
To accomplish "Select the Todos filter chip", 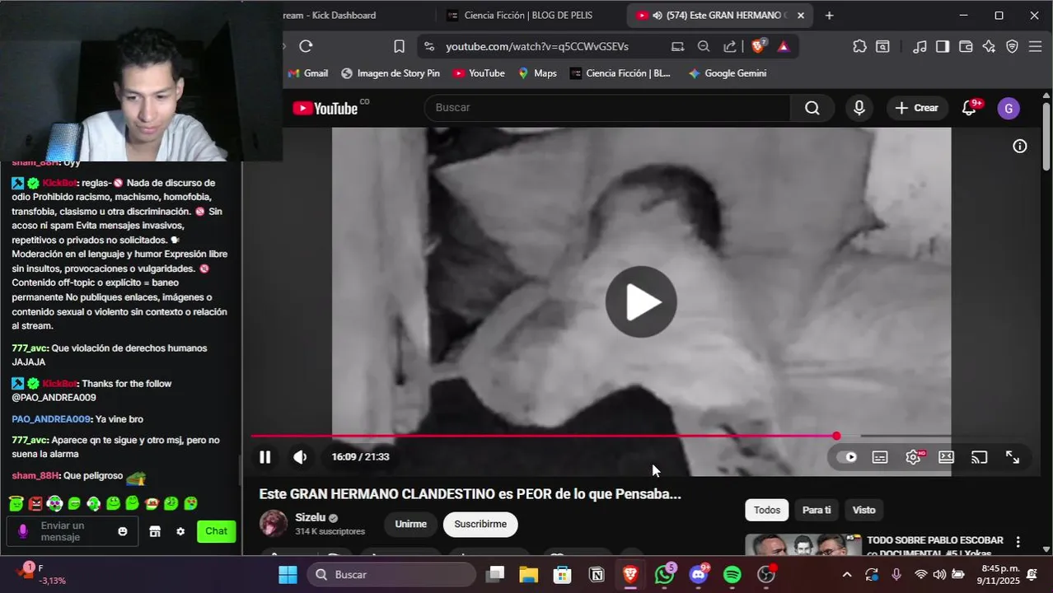I will coord(766,510).
